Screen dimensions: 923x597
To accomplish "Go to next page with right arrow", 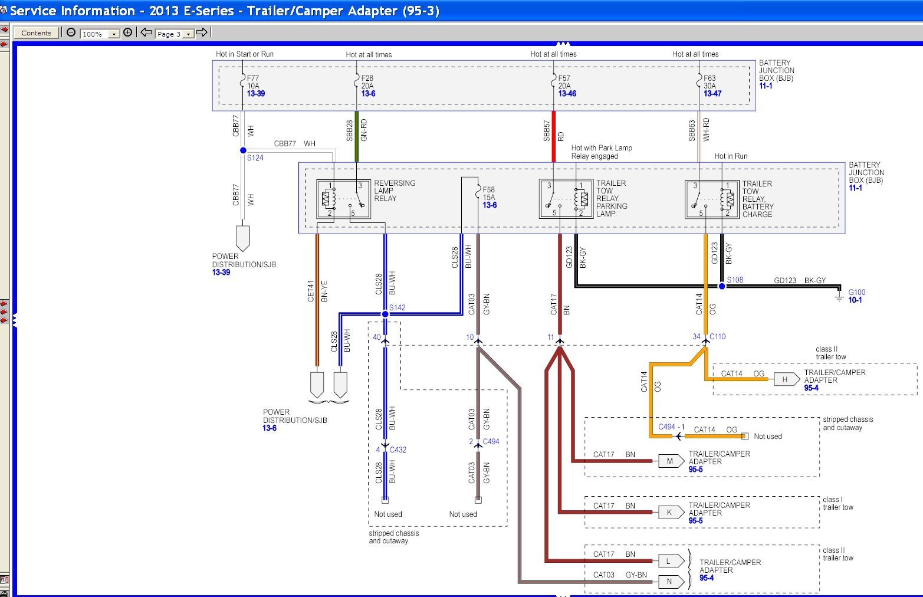I will point(202,32).
